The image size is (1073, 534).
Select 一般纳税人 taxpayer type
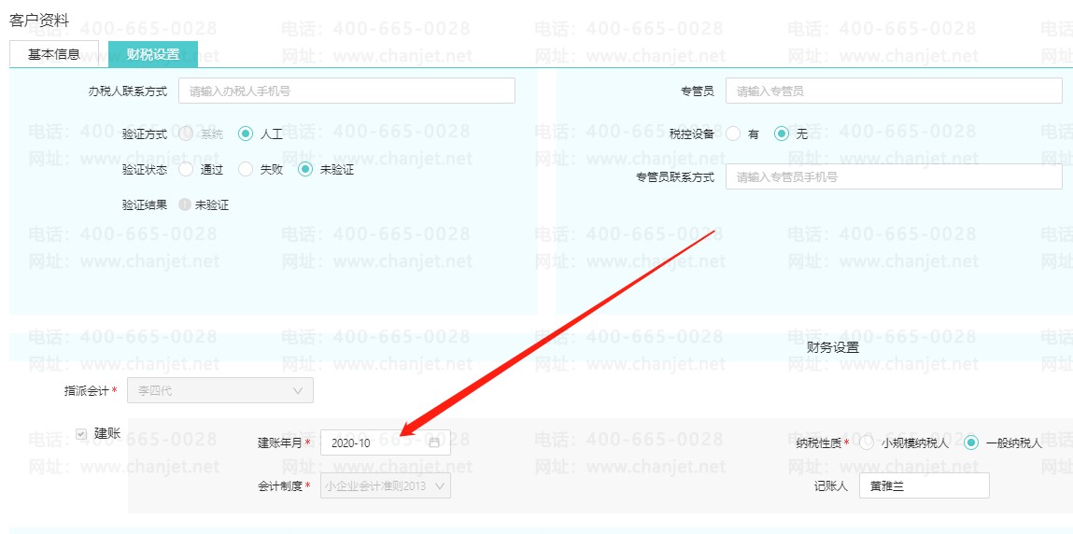point(971,443)
